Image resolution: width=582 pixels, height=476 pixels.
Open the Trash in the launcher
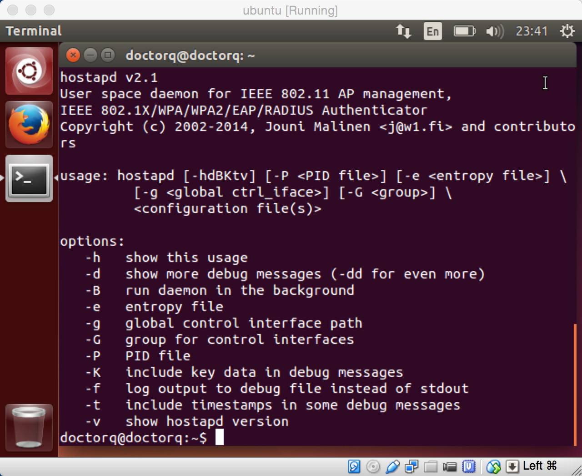[29, 427]
